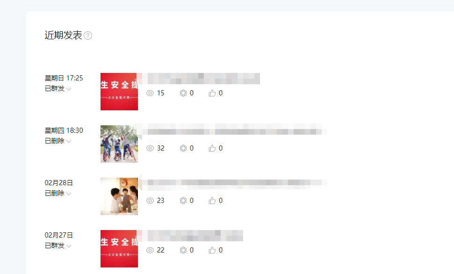This screenshot has height=274, width=454.
Task: Expand 已群发 dropdown under 02月27日
Action: coord(58,245)
